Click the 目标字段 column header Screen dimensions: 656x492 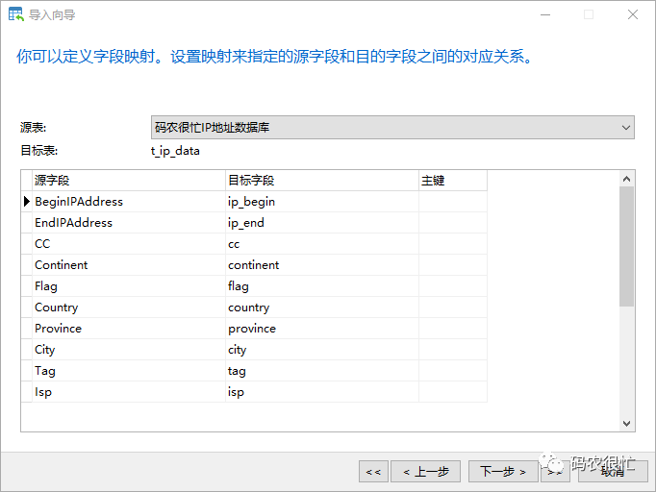click(322, 181)
